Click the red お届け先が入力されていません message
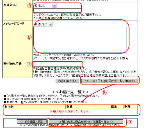Viewport: 146px width, 132px height. pos(70,111)
